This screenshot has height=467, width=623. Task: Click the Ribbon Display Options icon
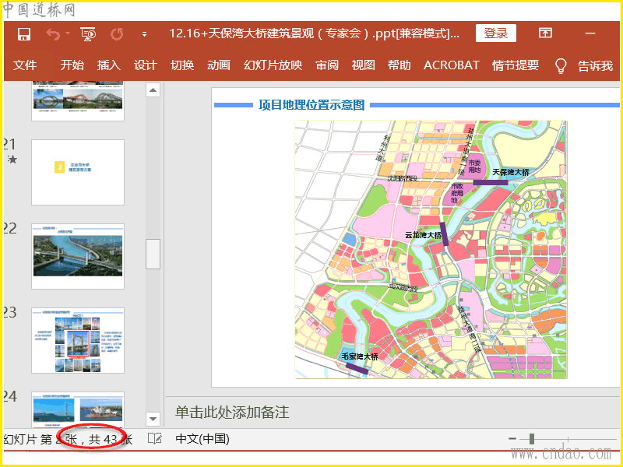point(545,33)
